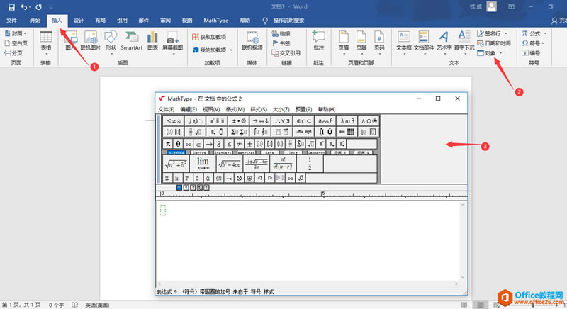Insert the square root of a²+b² expression
567x309 pixels.
176,164
